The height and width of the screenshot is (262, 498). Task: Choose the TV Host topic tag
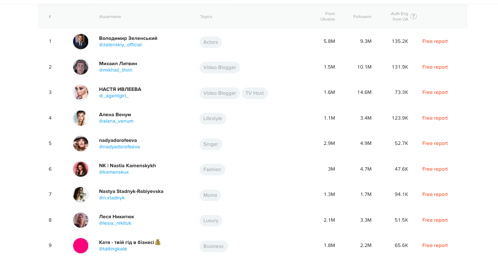pyautogui.click(x=255, y=93)
